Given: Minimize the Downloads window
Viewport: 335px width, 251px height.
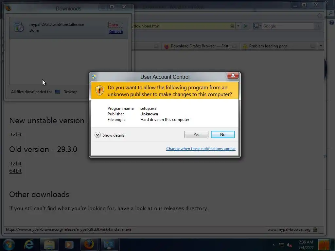Looking at the screenshot, I should click(103, 8).
